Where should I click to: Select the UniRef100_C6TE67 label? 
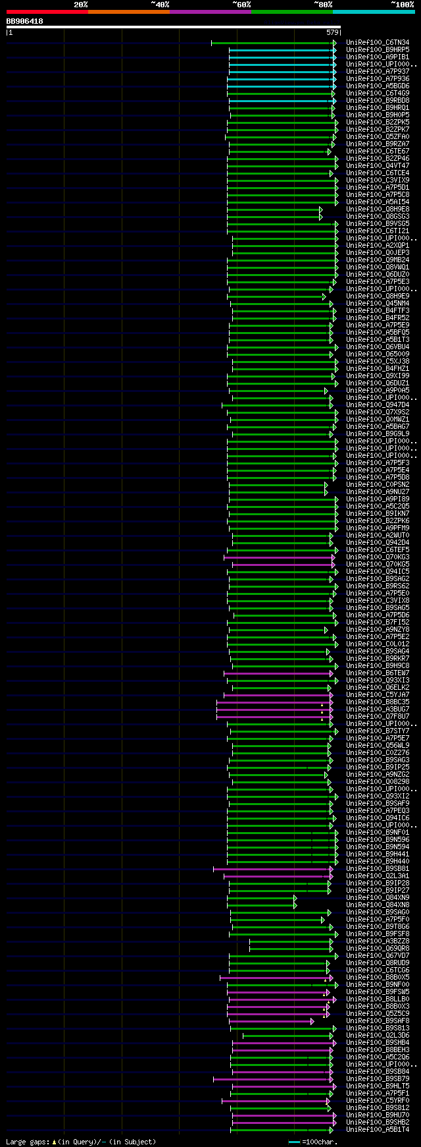378,152
